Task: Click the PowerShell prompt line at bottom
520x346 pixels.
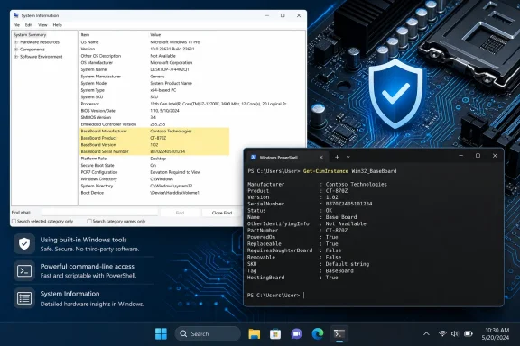Action: 276,295
